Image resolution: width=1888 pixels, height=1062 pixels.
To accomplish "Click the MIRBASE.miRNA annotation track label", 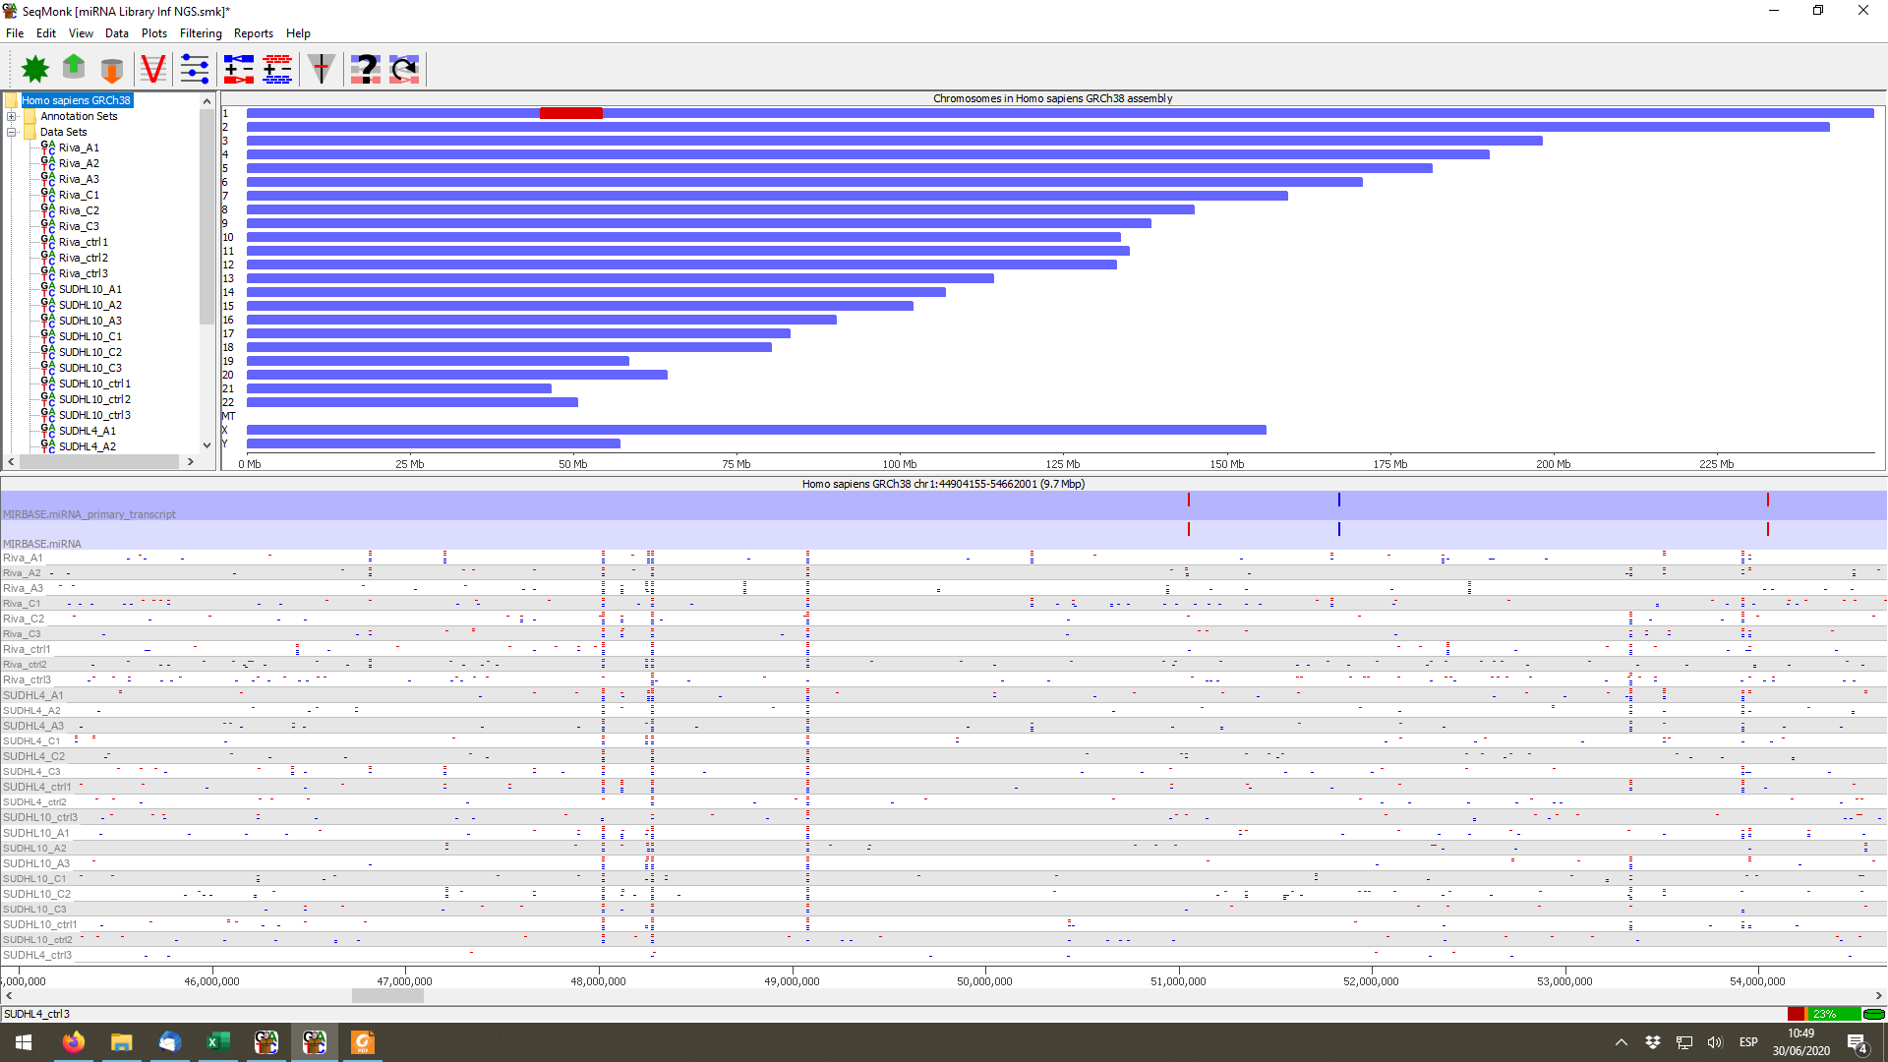I will pos(42,544).
